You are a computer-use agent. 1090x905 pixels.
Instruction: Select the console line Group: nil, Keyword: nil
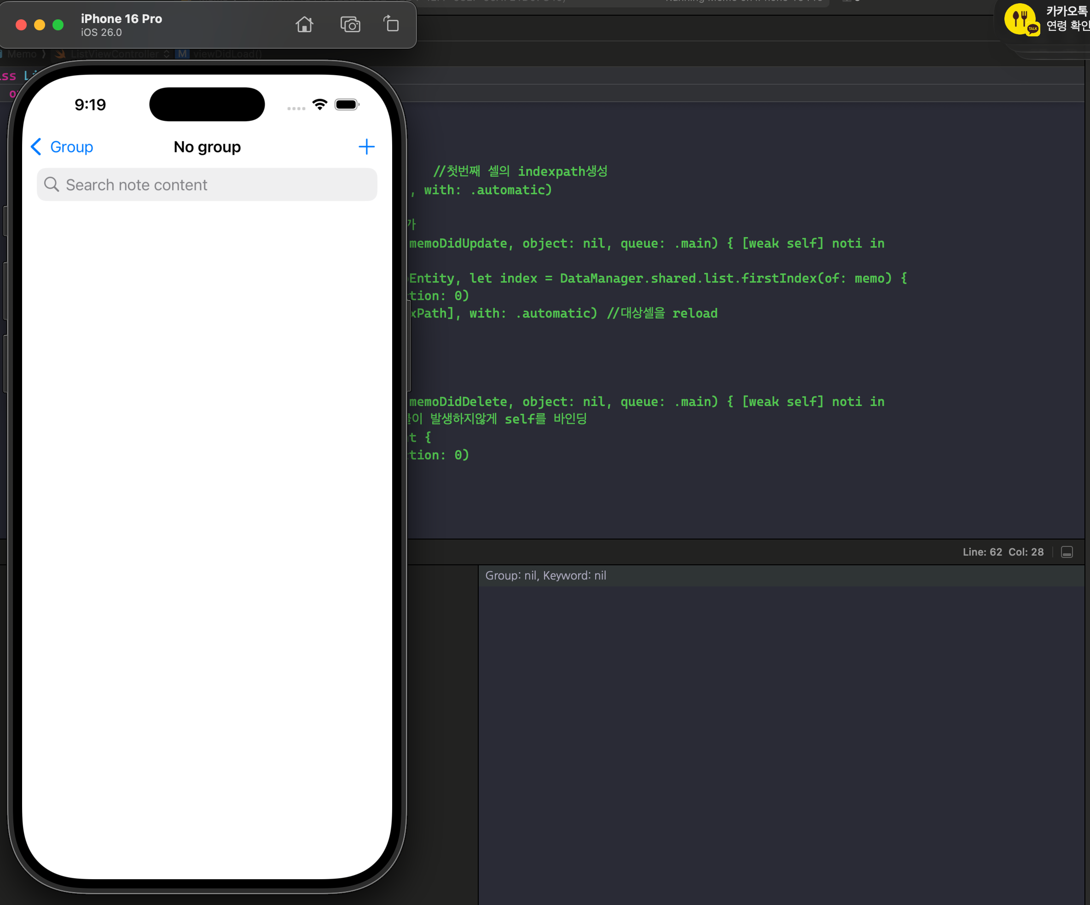tap(545, 575)
